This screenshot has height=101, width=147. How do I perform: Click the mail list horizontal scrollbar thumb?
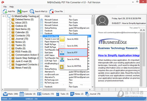(54, 90)
